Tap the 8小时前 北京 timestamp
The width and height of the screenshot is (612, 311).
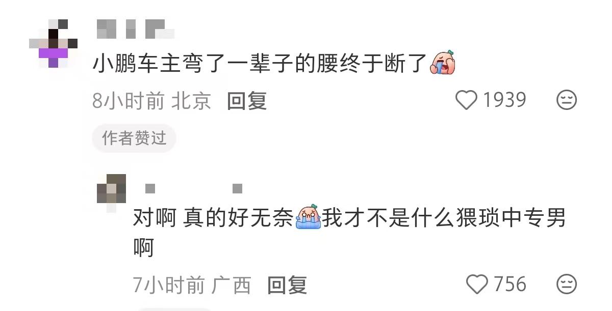click(151, 101)
